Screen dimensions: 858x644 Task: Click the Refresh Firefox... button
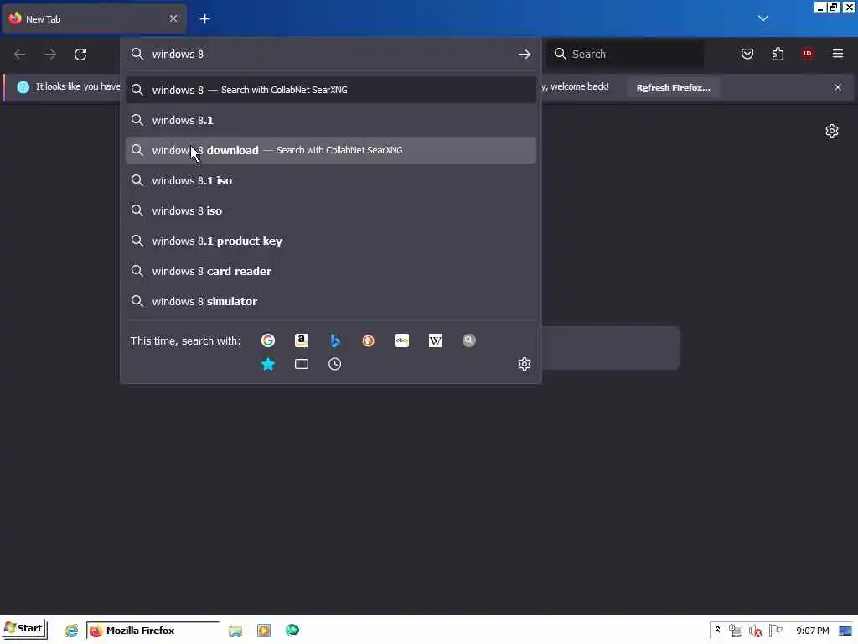[673, 87]
